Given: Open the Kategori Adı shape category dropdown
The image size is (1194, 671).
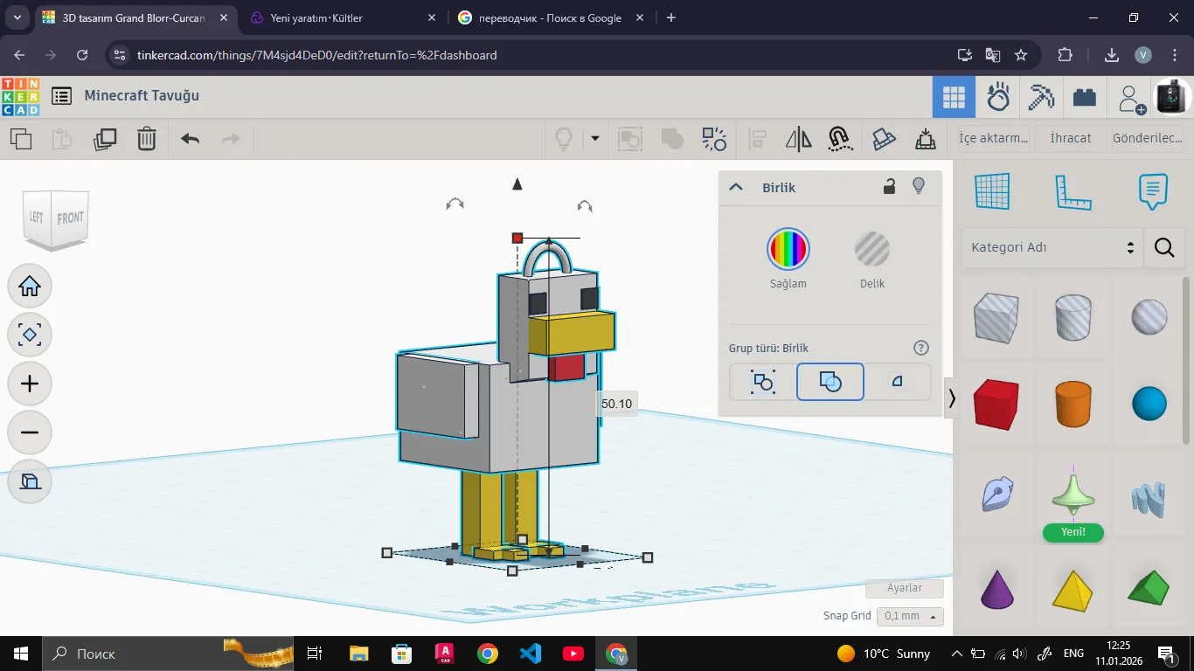Looking at the screenshot, I should [x=1052, y=248].
